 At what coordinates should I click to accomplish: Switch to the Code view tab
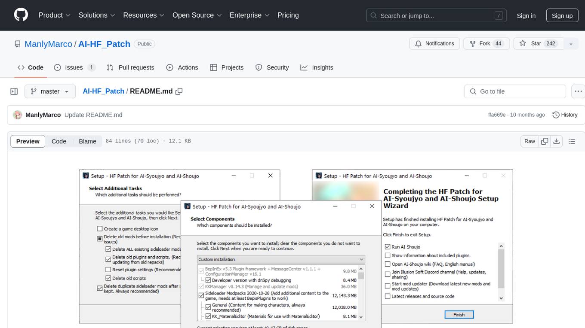pos(59,141)
